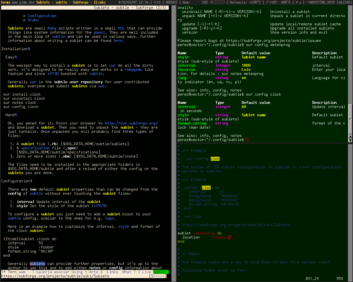
Task: Click the '[S-----]' ELinks status indicator
Action: click(158, 276)
